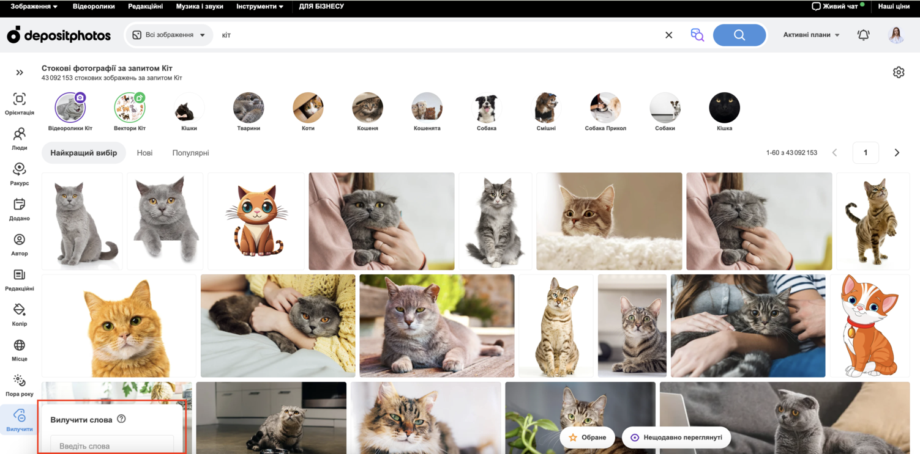This screenshot has width=920, height=454.
Task: Switch to Популярні sort tab
Action: click(x=190, y=153)
